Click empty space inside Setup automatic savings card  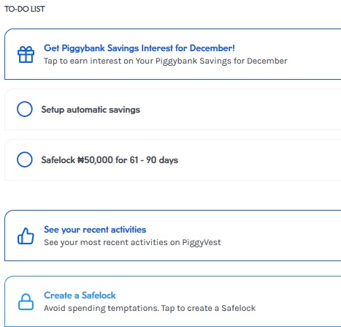pyautogui.click(x=243, y=110)
